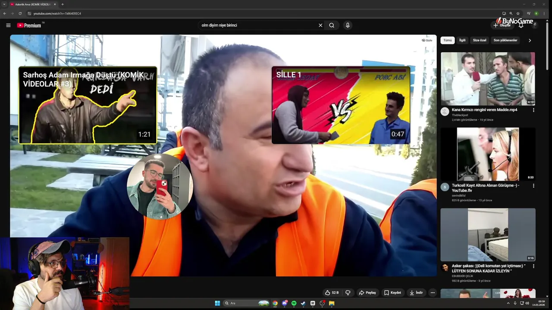
Task: Open Chrome media control icon
Action: click(x=529, y=13)
